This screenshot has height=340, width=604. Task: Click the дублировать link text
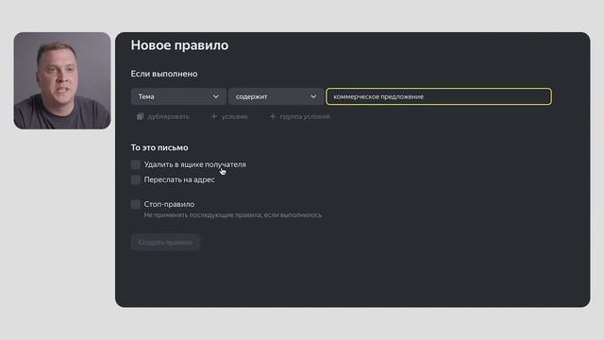click(168, 116)
